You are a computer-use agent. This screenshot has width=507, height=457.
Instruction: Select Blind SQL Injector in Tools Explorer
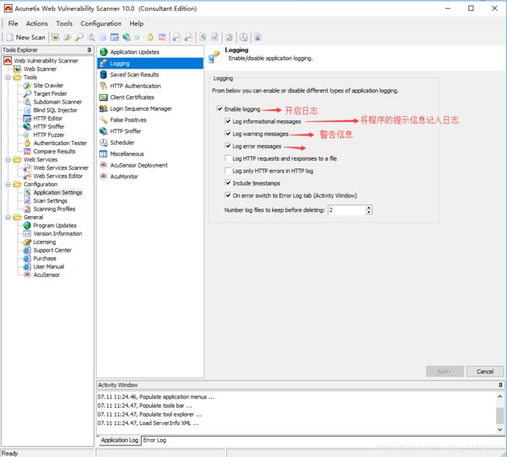click(55, 110)
